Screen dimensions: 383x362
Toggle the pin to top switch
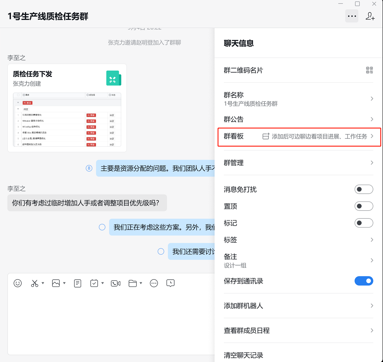click(364, 206)
